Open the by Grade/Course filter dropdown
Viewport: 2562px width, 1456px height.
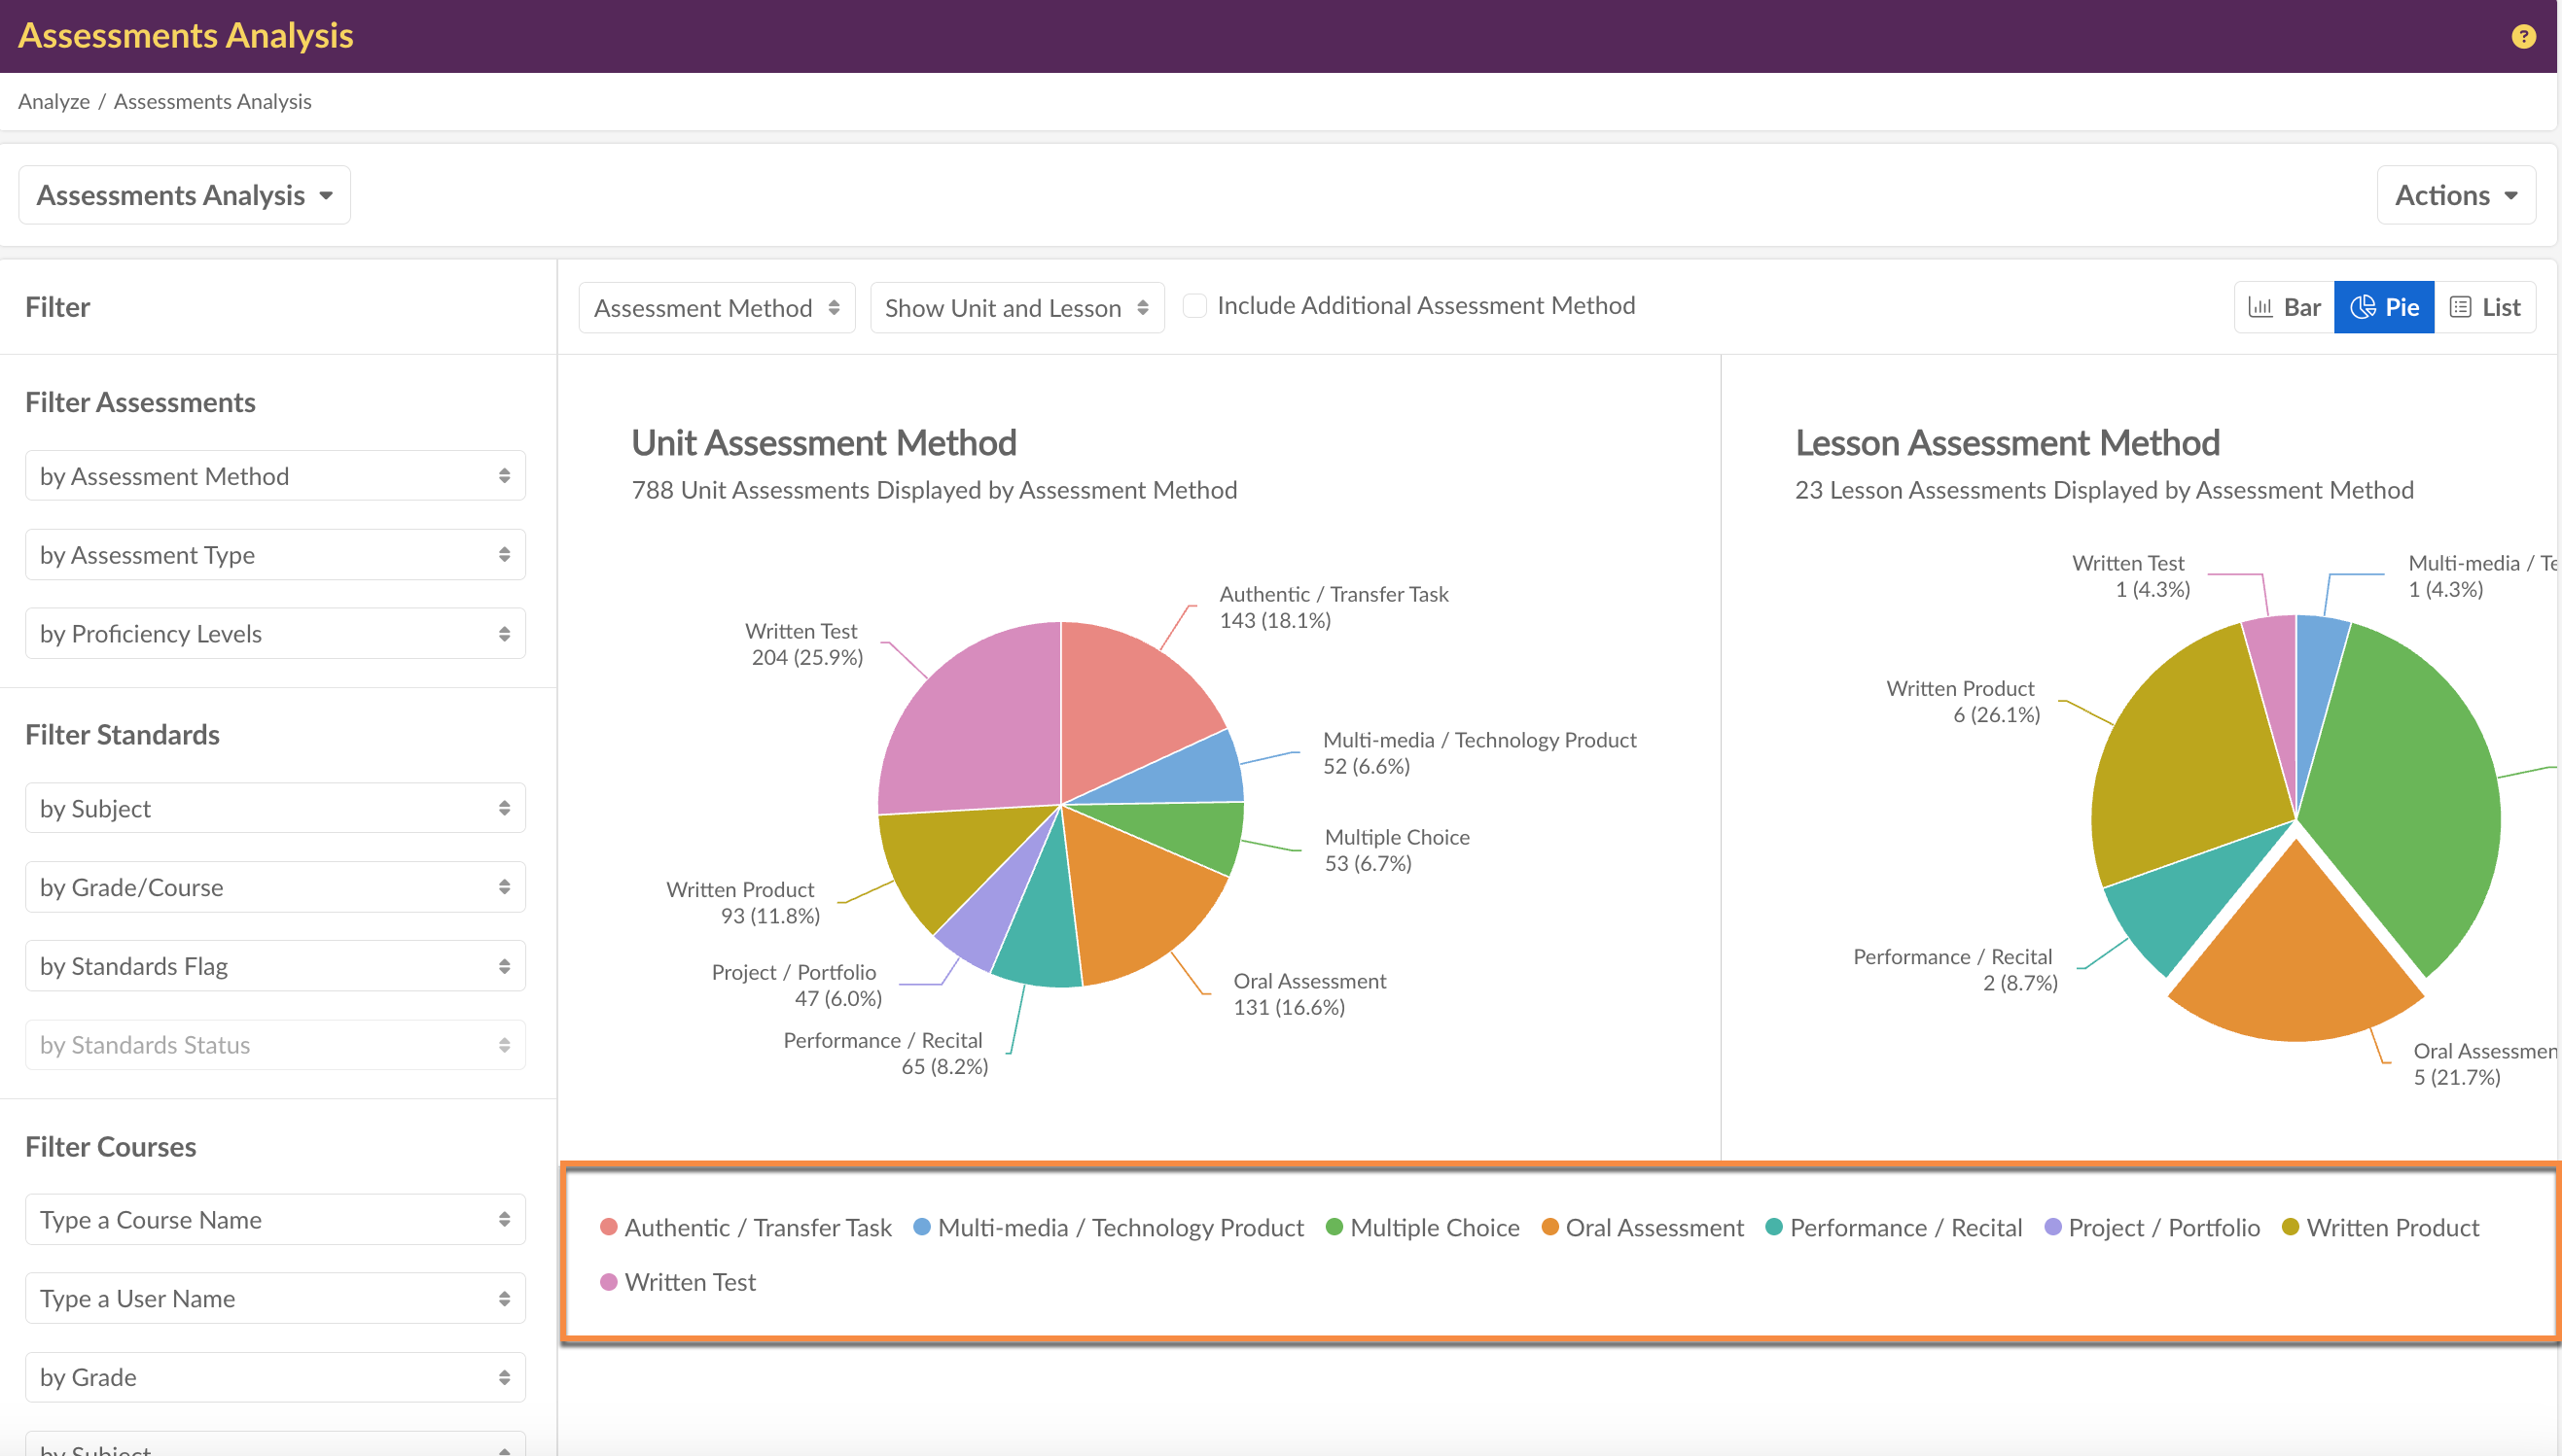click(x=275, y=887)
